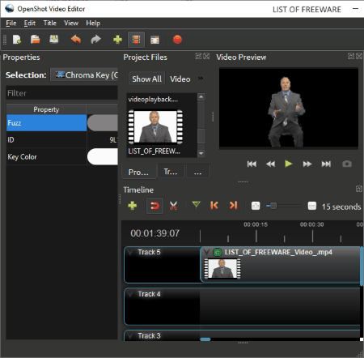This screenshot has height=358, width=364.
Task: Fast forward the video preview
Action: (307, 164)
